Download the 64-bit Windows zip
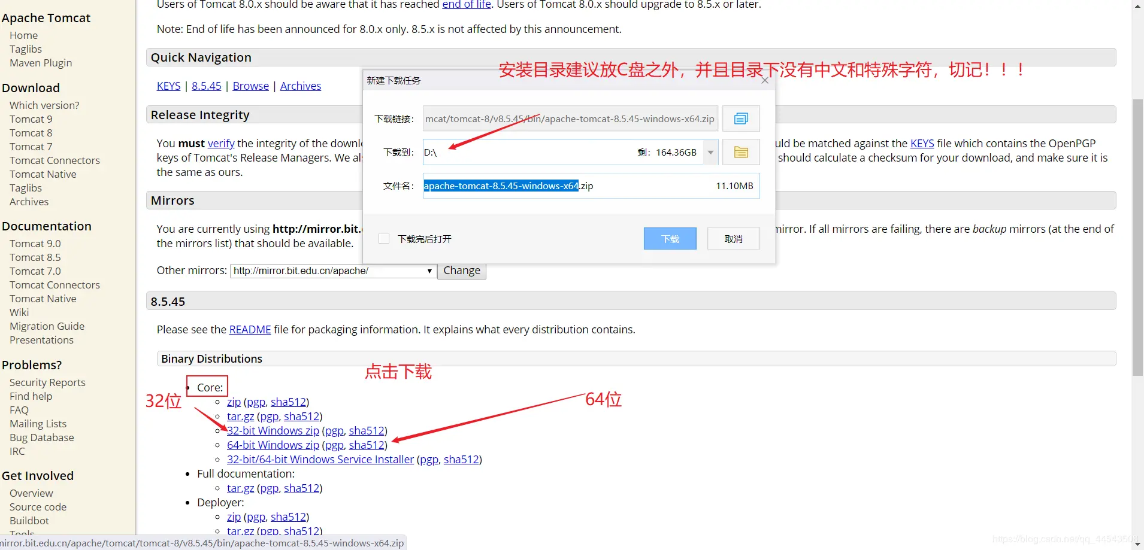Screen dimensions: 1144x550 tap(273, 445)
